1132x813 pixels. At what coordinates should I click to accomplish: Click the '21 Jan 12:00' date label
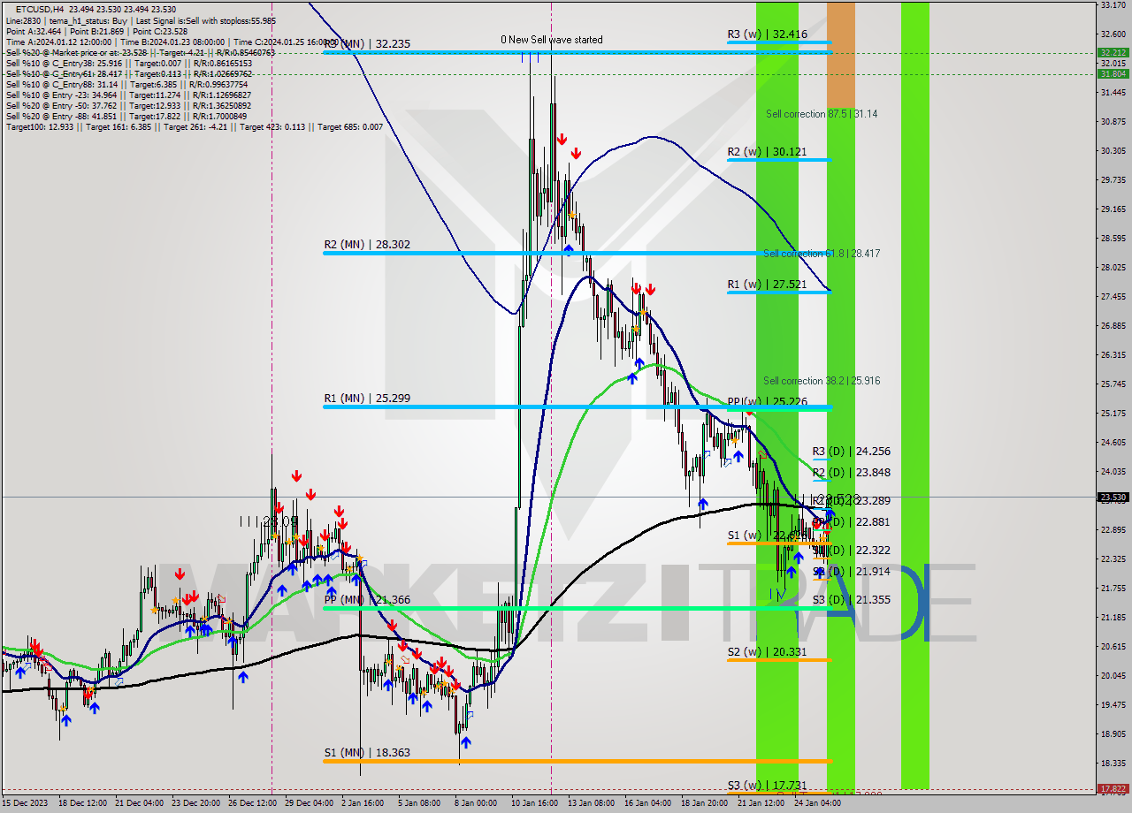(x=761, y=803)
